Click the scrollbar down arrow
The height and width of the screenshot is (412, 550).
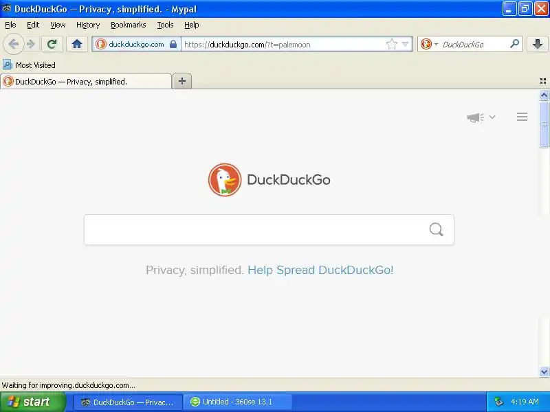544,372
